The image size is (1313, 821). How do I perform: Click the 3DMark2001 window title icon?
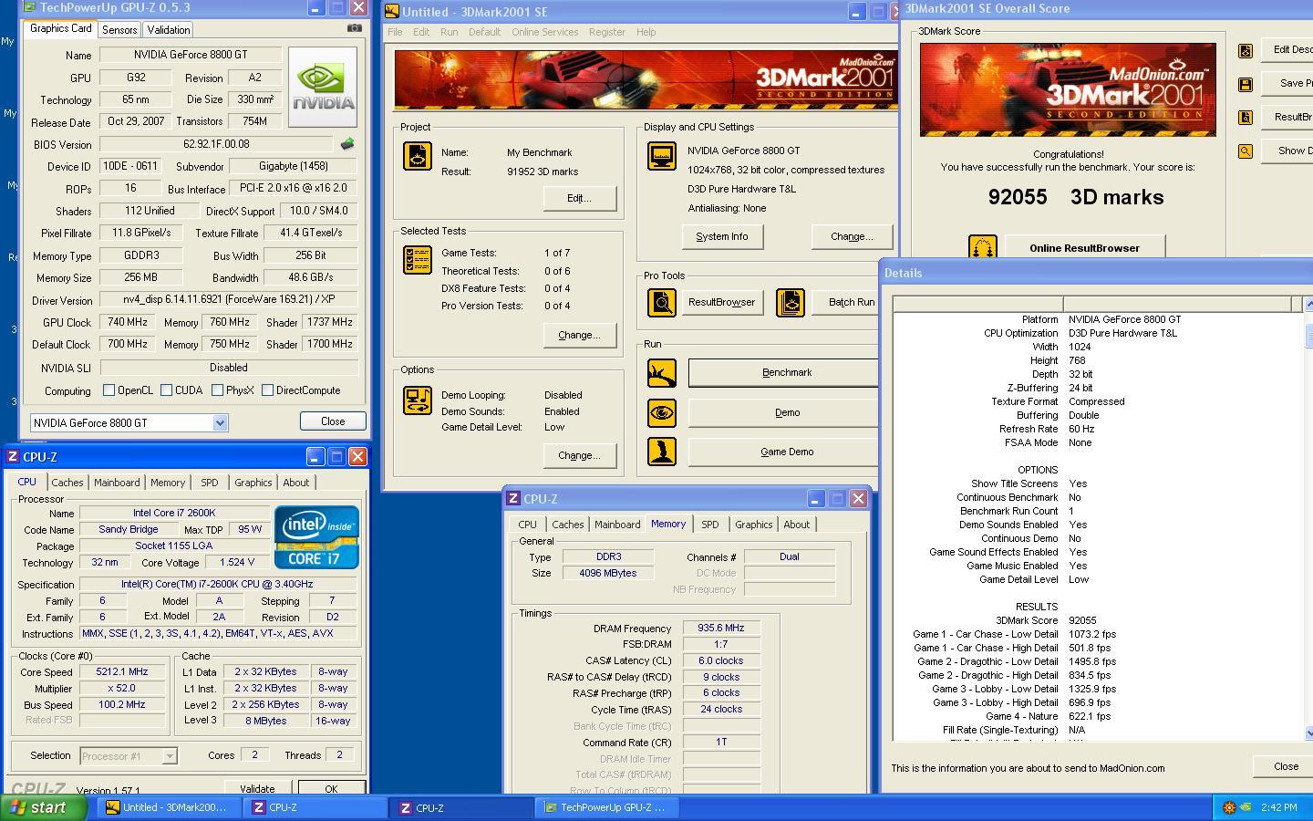pyautogui.click(x=392, y=11)
